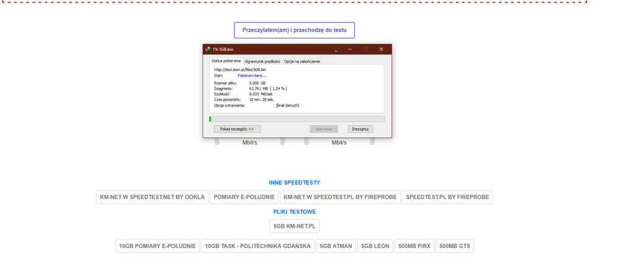Click the Rozmiar pliku value 5,000 GB
Viewport: 618px width, 269px height.
pyautogui.click(x=258, y=83)
